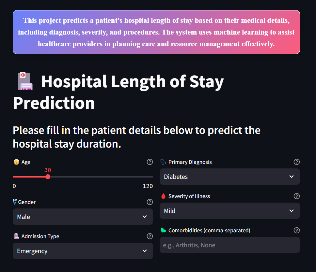Open the Gender dropdown showing Male
The image size is (316, 272).
tap(83, 217)
